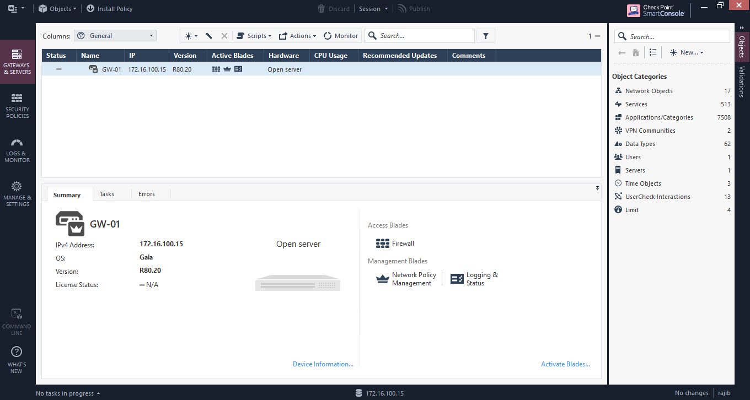750x400 pixels.
Task: Click inside the gateway Search field
Action: [x=419, y=35]
